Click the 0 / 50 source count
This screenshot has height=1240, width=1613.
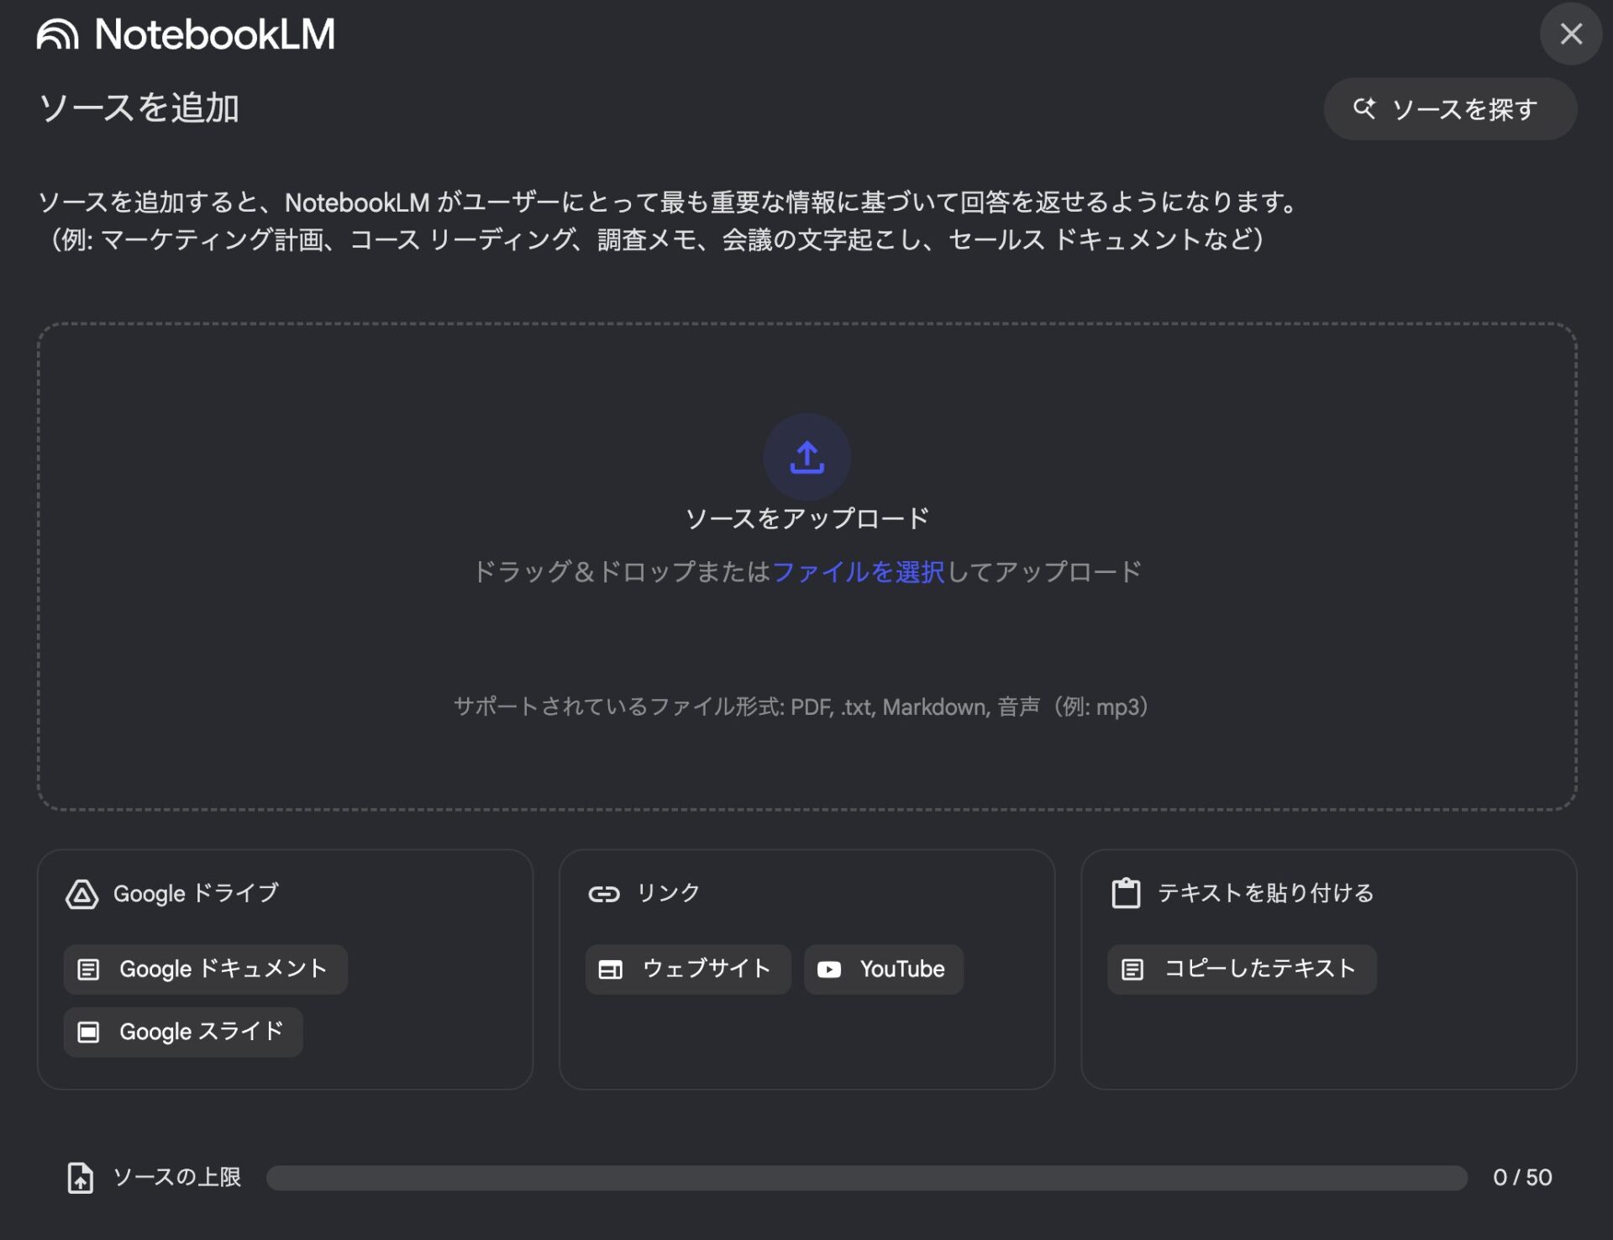[1521, 1178]
